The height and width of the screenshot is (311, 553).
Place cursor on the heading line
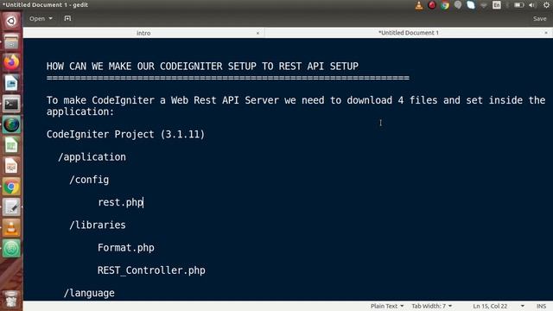202,67
